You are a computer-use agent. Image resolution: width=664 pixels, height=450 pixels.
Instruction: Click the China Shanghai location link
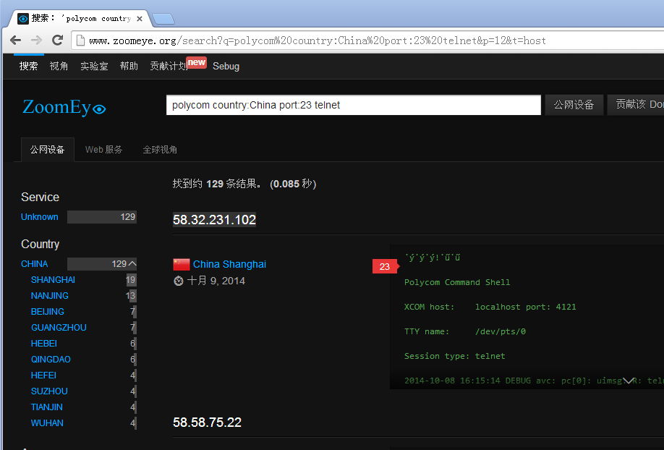click(x=229, y=264)
